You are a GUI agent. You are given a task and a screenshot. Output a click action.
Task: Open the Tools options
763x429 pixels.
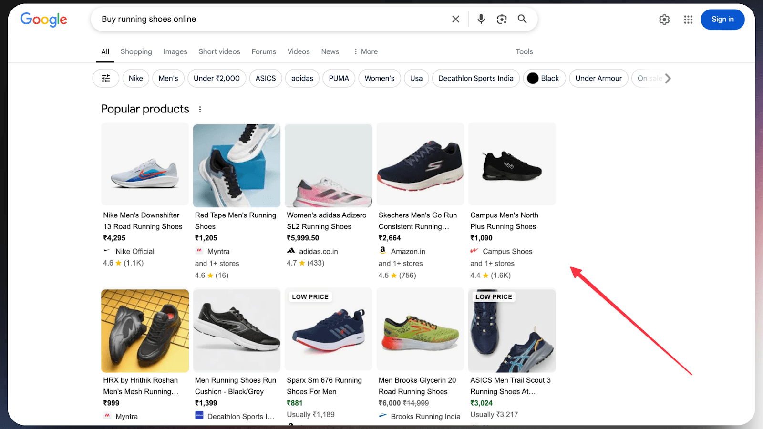(x=524, y=51)
